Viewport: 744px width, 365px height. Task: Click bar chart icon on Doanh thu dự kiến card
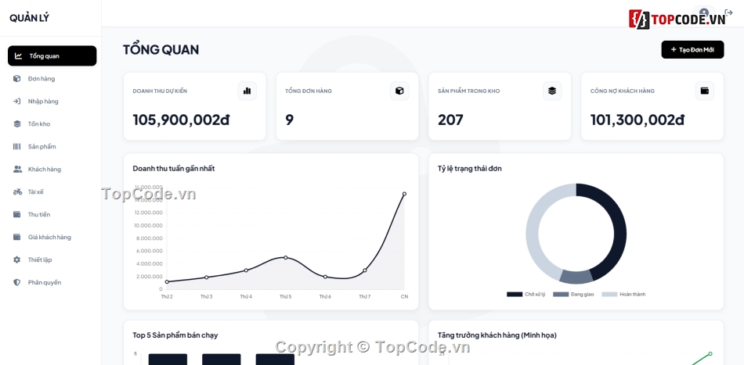coord(247,91)
